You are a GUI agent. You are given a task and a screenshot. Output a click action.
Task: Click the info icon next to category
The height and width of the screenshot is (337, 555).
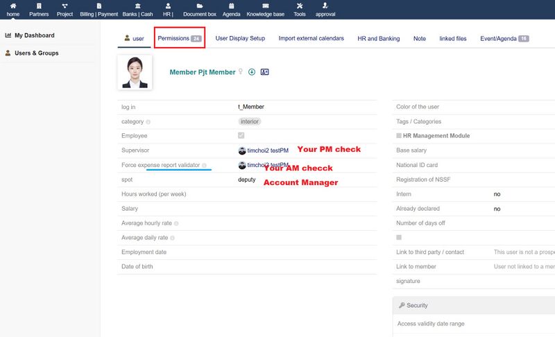(x=148, y=122)
